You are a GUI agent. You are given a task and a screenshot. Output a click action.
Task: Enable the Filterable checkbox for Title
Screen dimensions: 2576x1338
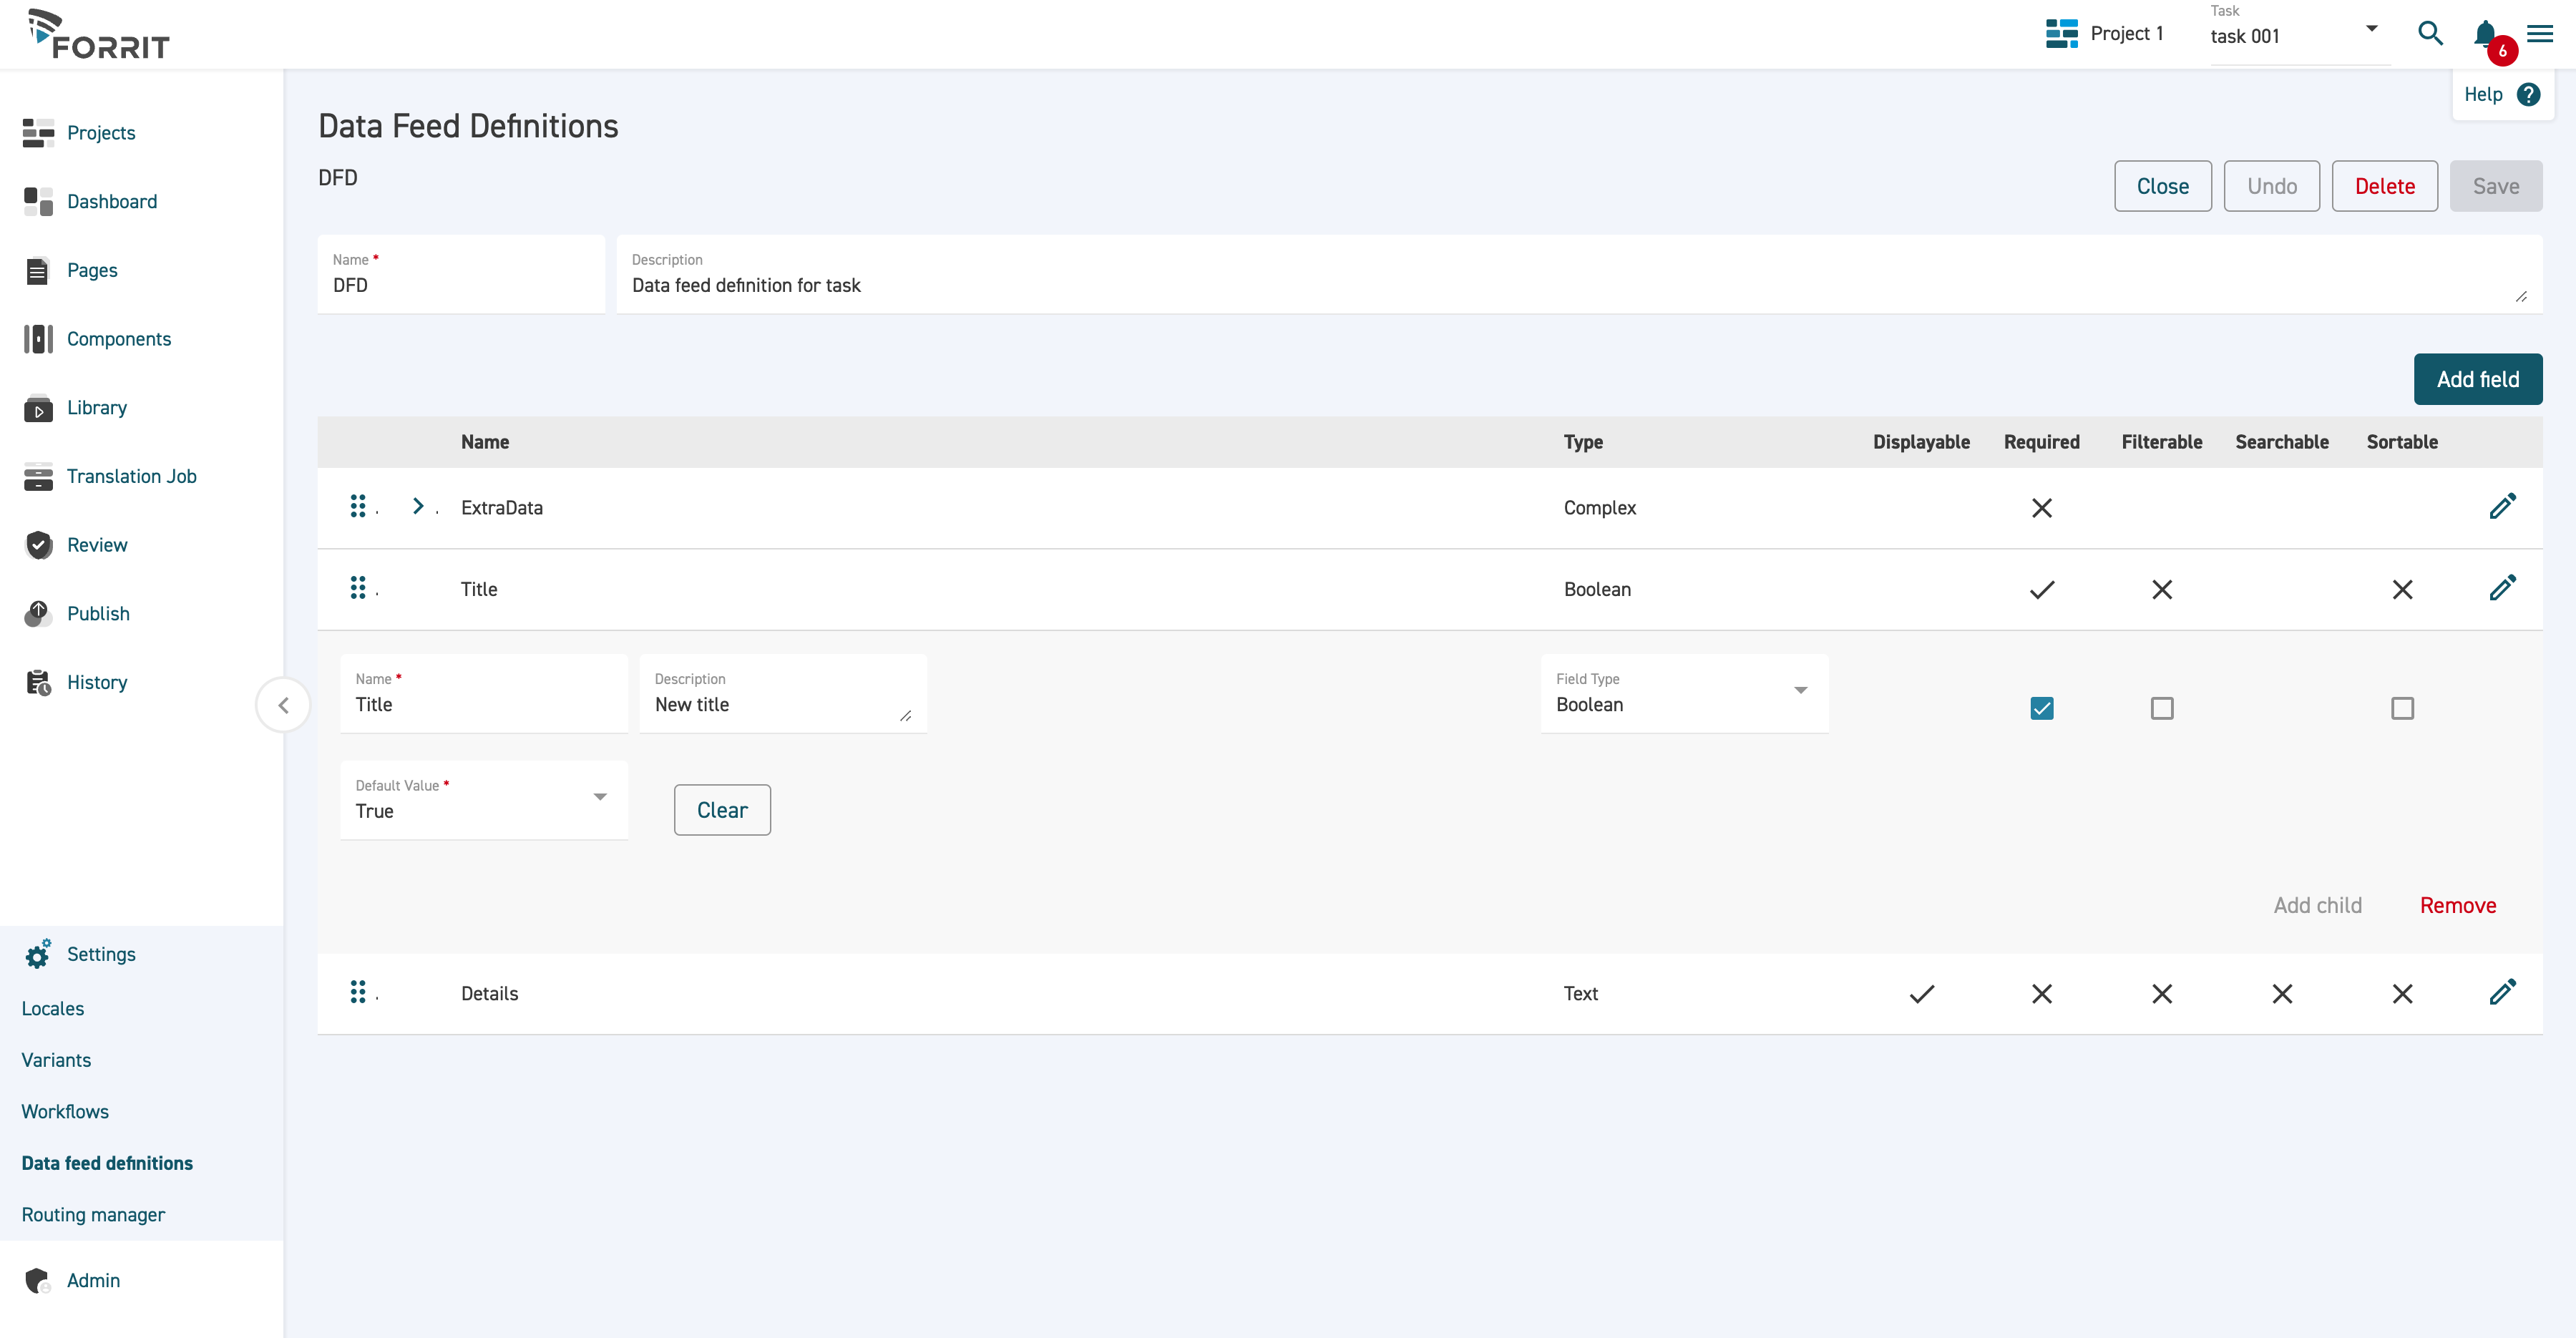(2161, 708)
